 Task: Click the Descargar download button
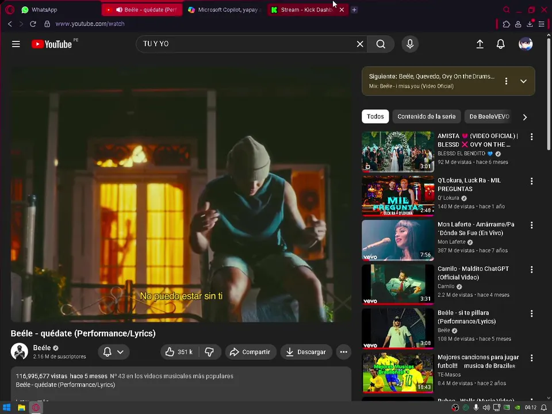pos(306,352)
